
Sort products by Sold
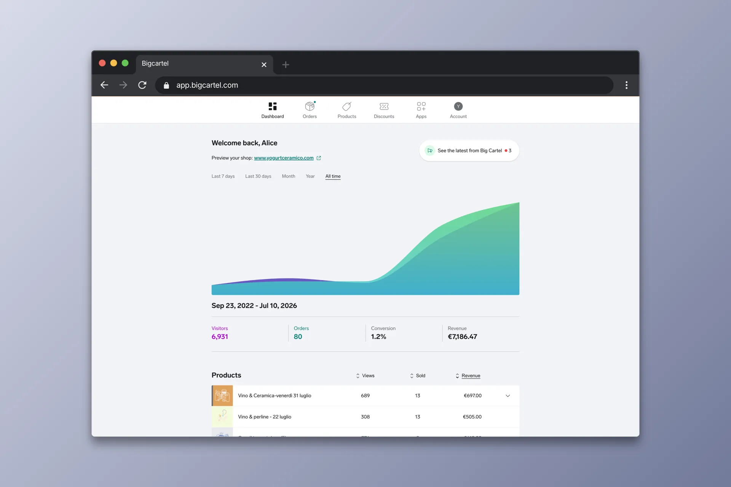pyautogui.click(x=417, y=376)
